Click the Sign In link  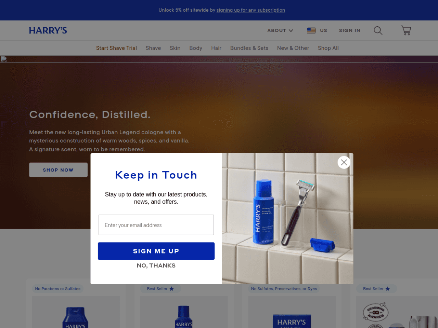tap(350, 30)
